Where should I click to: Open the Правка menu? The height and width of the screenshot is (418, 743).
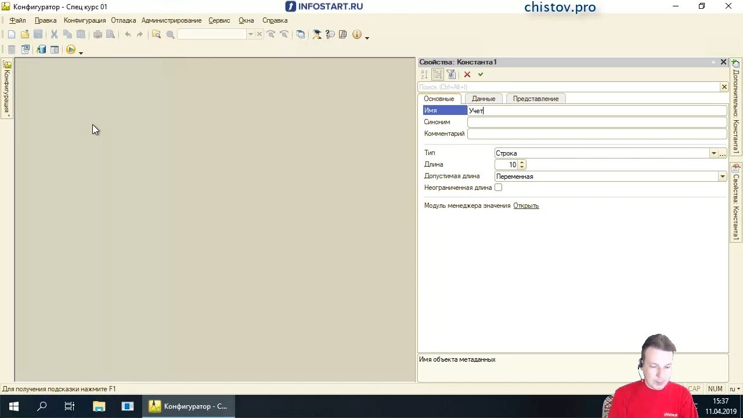(45, 20)
